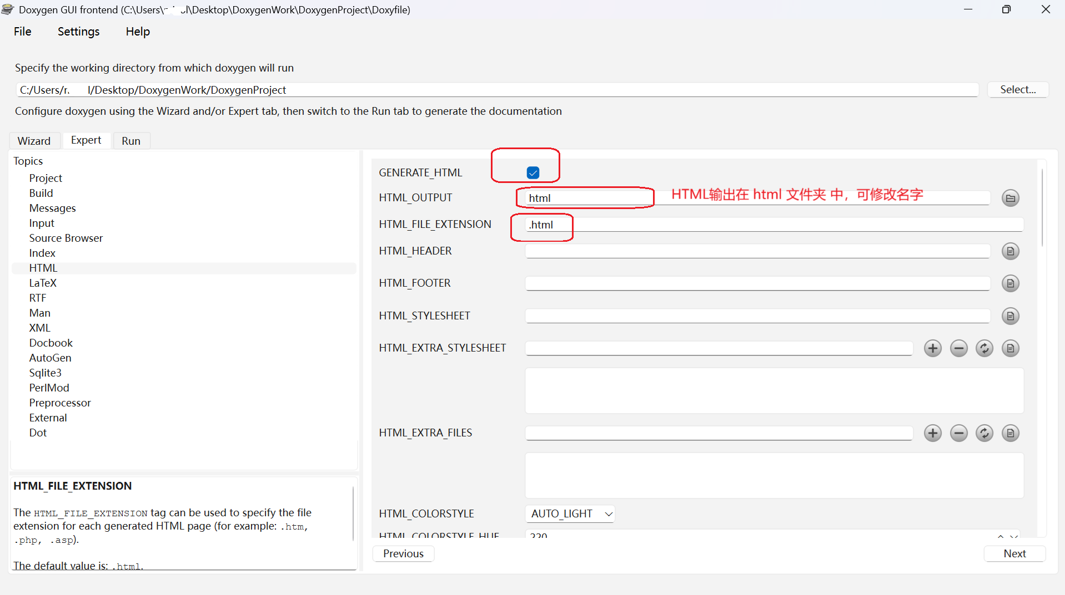Click the Next button

click(1014, 553)
